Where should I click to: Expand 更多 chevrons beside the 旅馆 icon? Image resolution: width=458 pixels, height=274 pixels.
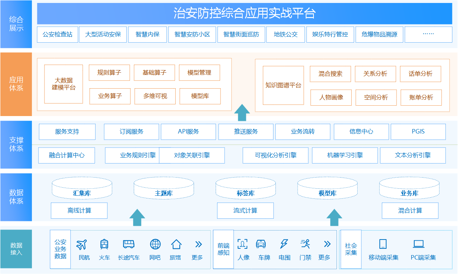199,244
